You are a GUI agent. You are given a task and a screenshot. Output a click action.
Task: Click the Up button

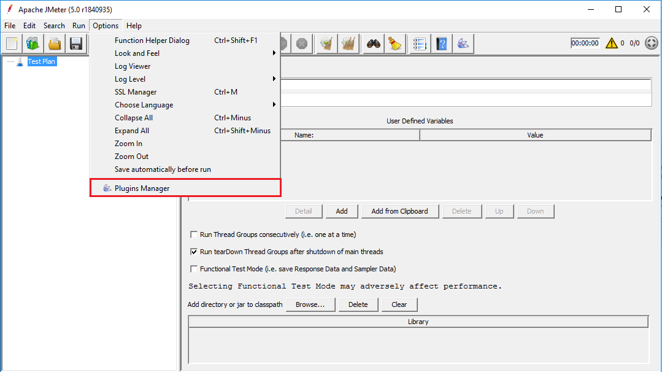pos(499,211)
